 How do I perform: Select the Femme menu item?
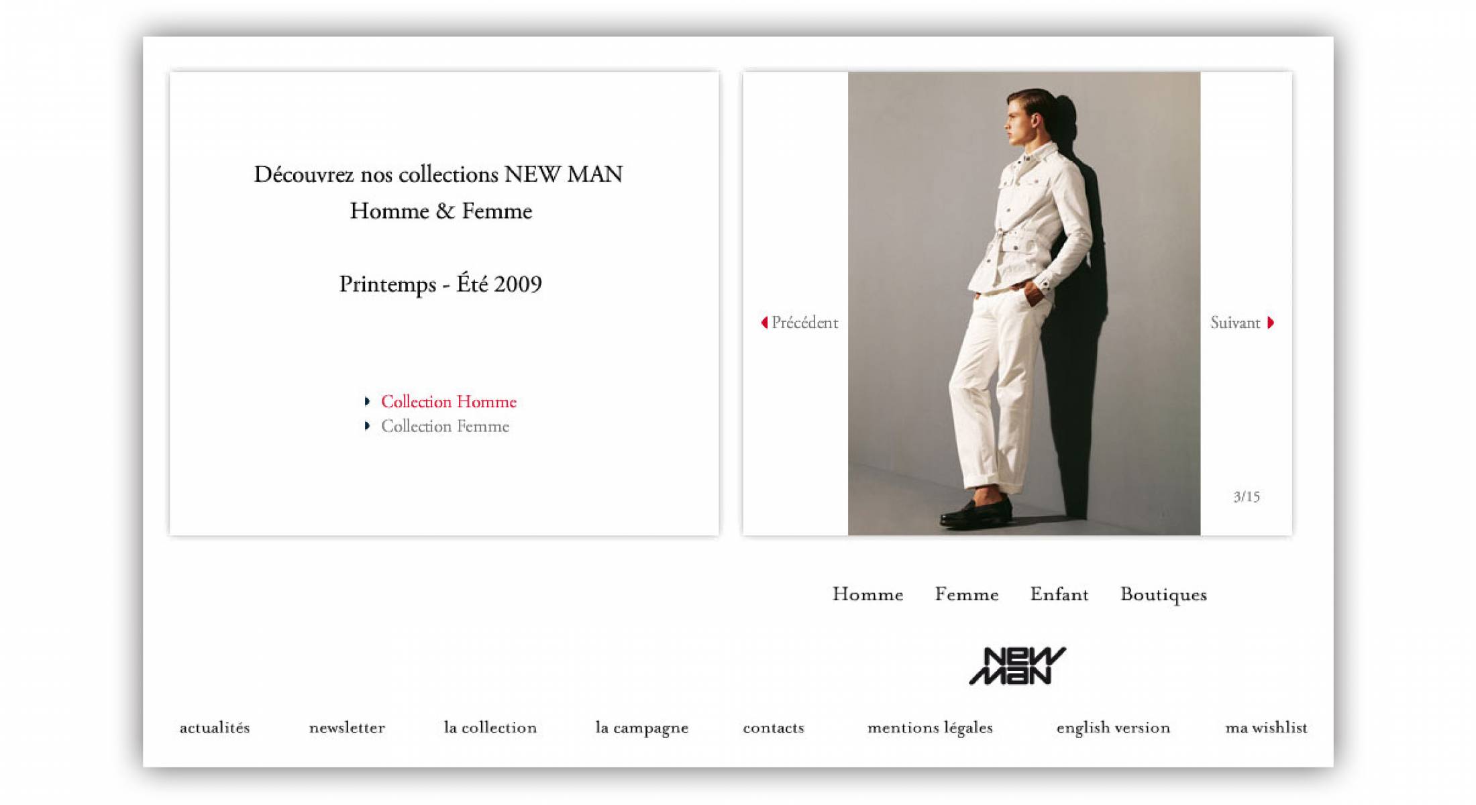pyautogui.click(x=967, y=594)
